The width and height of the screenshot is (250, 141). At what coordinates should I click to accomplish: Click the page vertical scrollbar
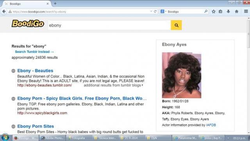click(248, 75)
